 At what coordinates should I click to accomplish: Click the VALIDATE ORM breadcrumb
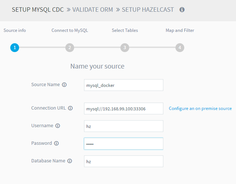[x=93, y=10]
